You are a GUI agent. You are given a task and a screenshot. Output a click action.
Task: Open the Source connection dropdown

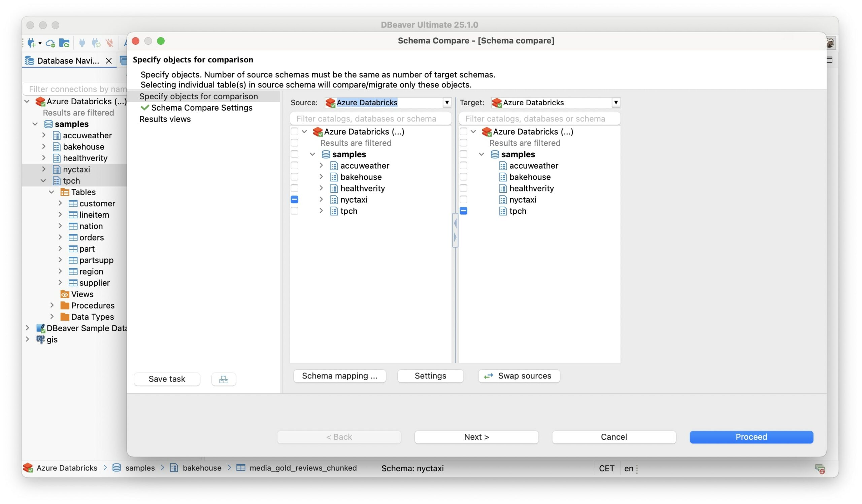[447, 103]
